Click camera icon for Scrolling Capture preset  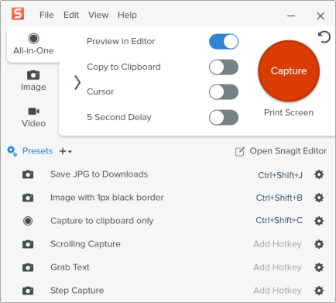[x=28, y=244]
